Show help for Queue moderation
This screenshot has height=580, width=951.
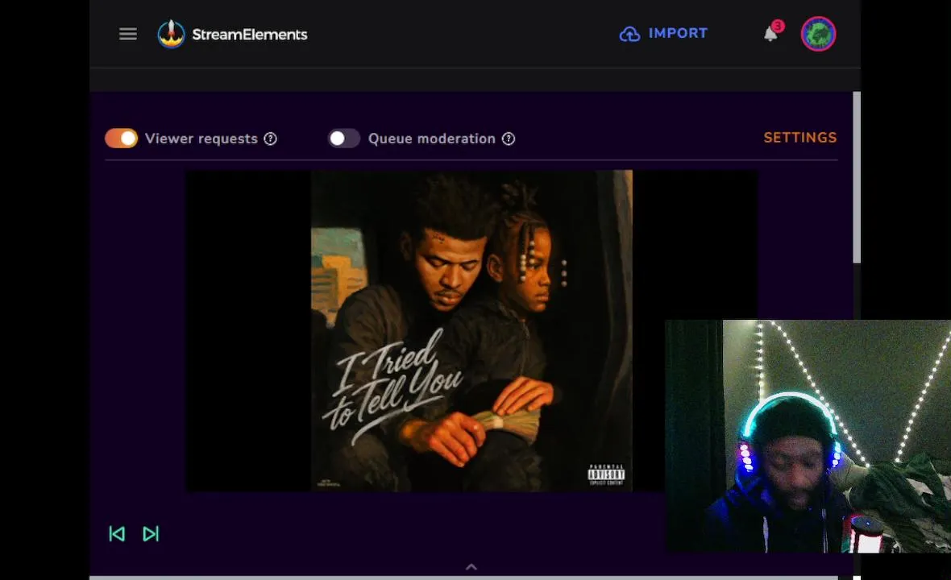[x=509, y=139]
